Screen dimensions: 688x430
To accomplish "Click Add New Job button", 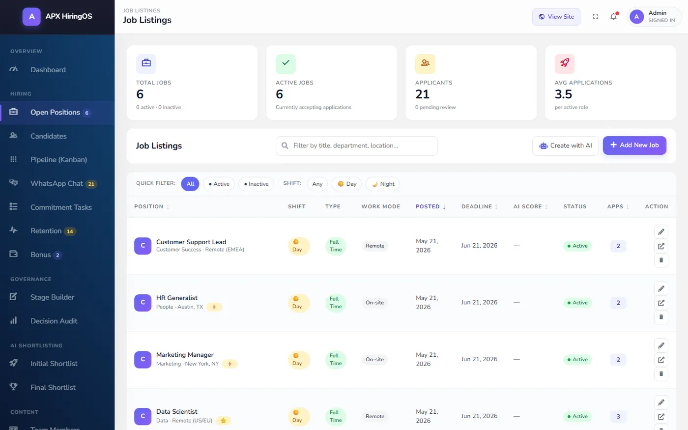I will coord(634,145).
